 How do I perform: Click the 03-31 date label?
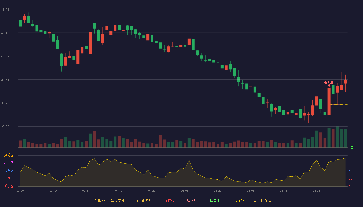click(x=86, y=191)
